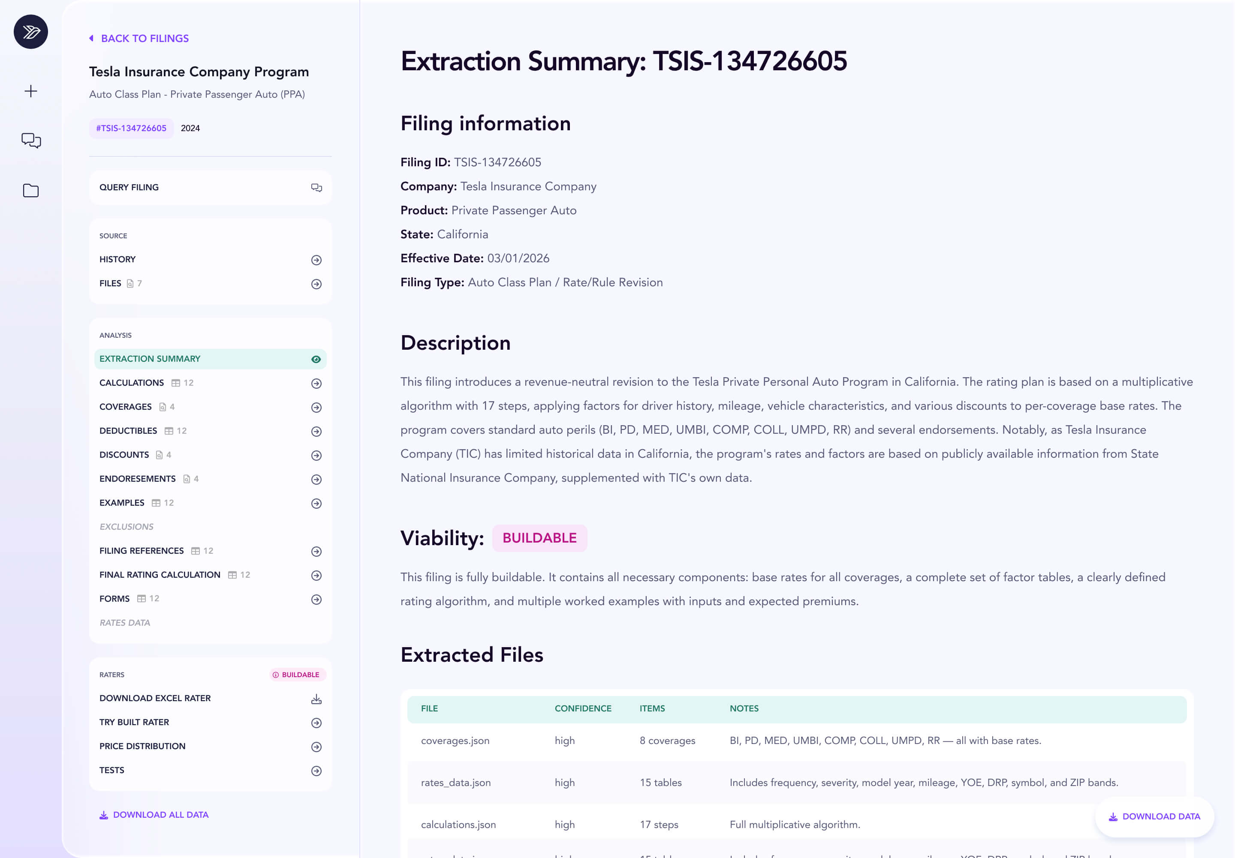Expand the Coverages section arrow
The height and width of the screenshot is (858, 1235).
(316, 408)
